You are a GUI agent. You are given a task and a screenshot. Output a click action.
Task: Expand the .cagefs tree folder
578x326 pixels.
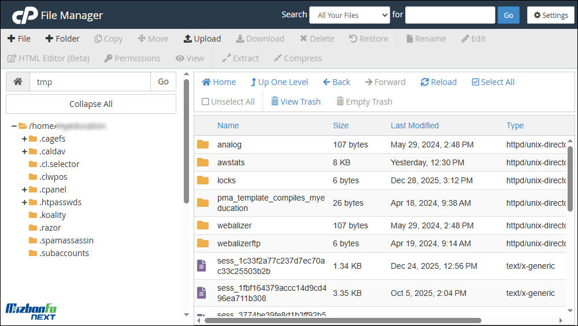click(x=24, y=139)
